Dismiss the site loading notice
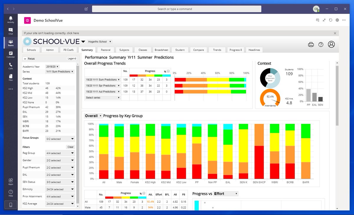The height and width of the screenshot is (215, 354). click(x=335, y=33)
